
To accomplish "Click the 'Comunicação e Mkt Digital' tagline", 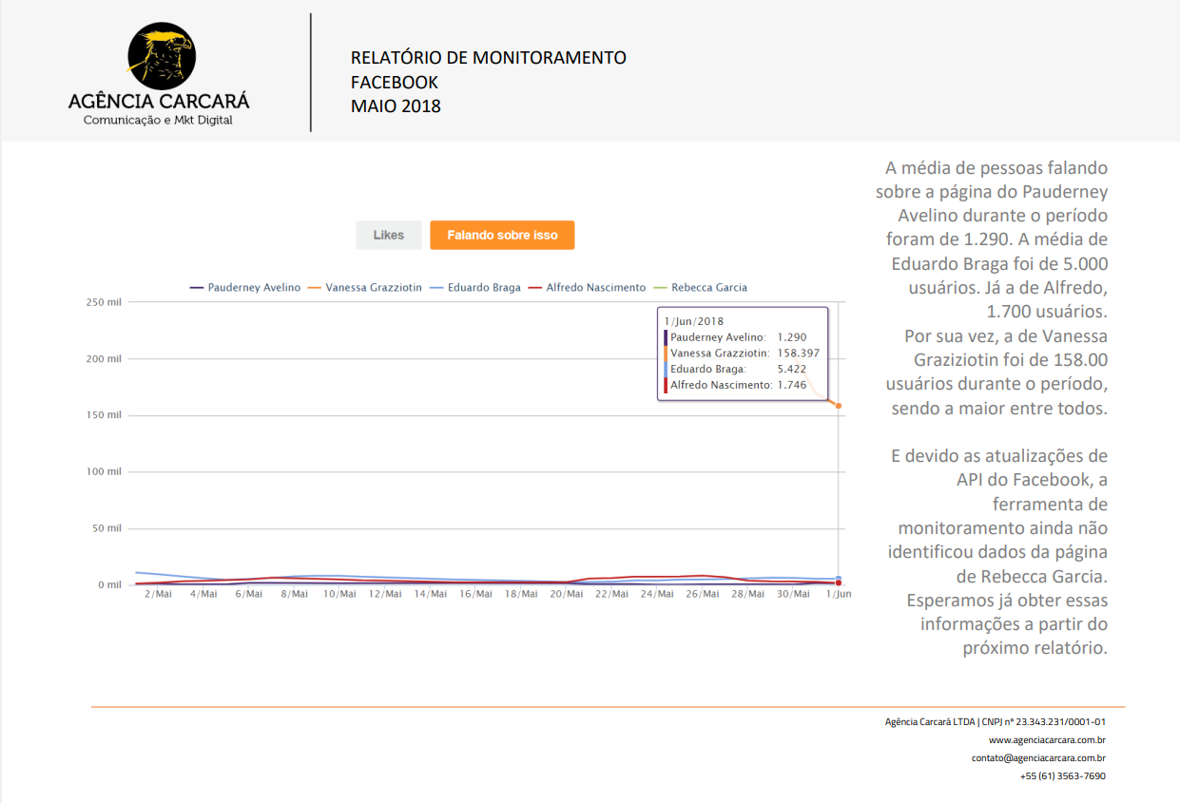I will pyautogui.click(x=158, y=121).
